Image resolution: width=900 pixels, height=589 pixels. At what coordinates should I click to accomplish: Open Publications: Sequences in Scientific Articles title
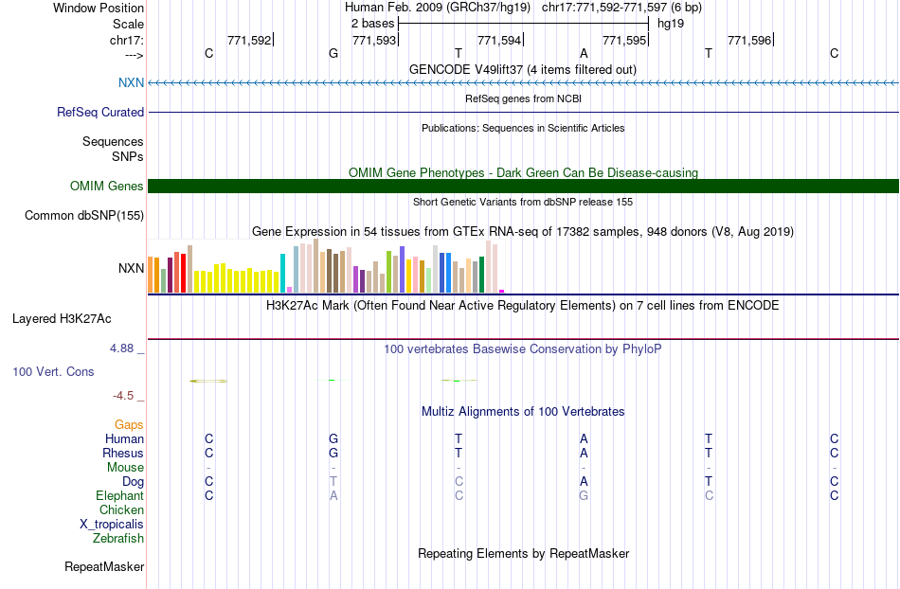523,128
